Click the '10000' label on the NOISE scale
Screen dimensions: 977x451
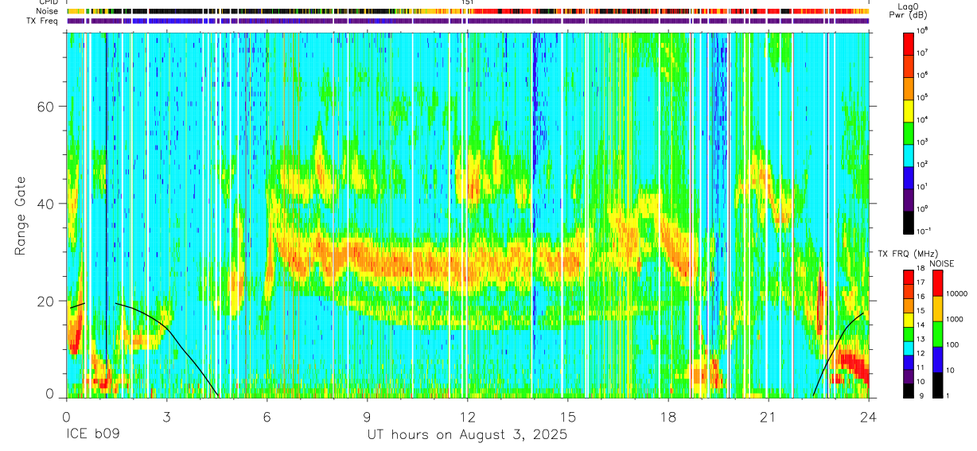(957, 294)
